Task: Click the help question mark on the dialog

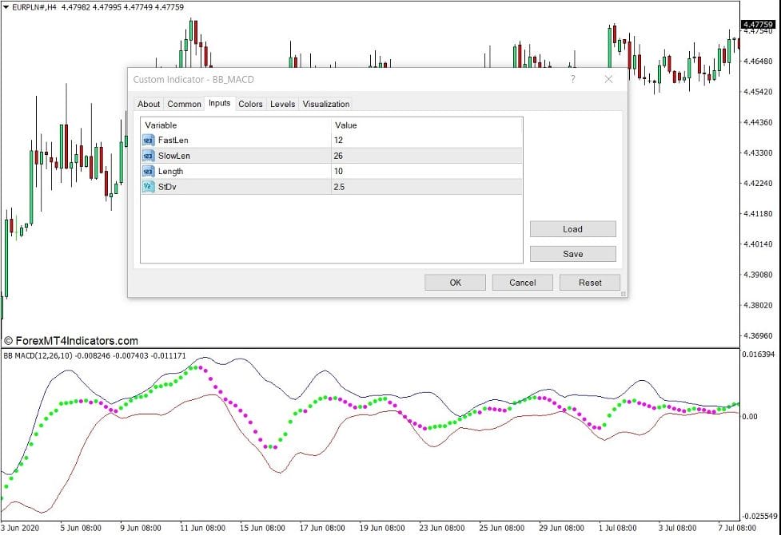Action: (572, 79)
